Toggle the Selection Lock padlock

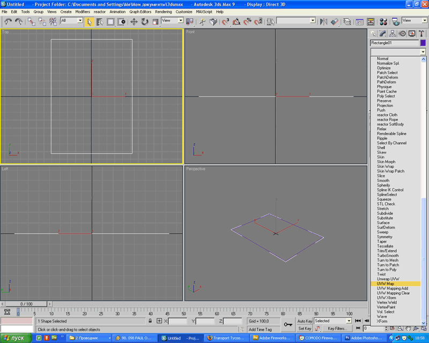150,321
